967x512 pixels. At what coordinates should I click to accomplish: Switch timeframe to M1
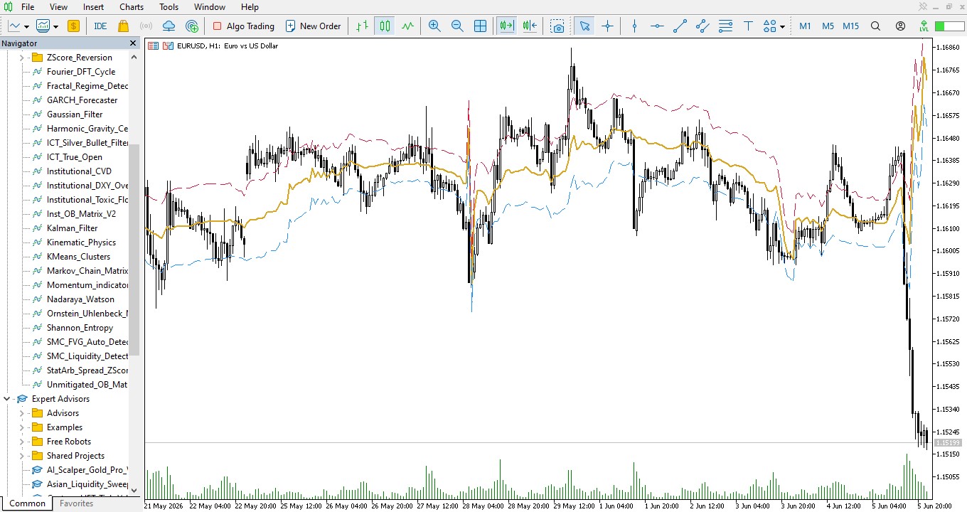805,26
